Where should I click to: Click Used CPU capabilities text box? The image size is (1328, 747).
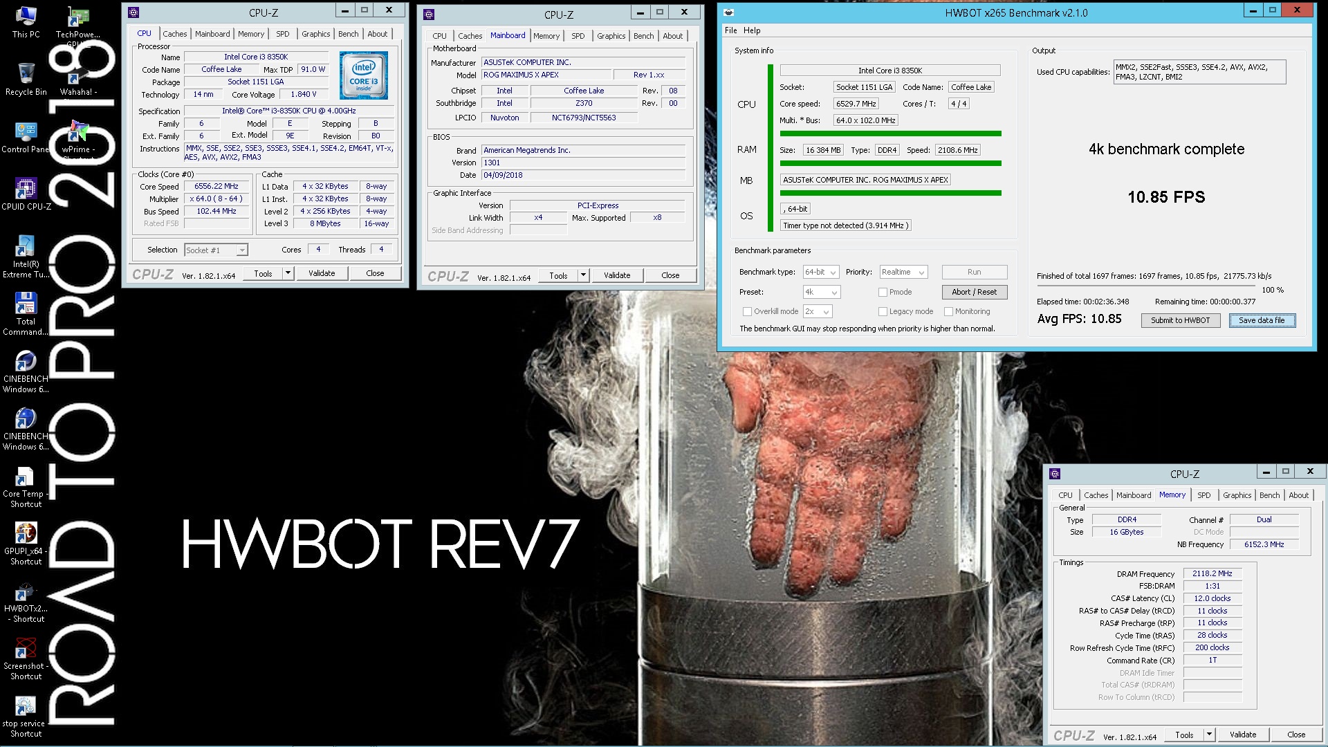(1199, 72)
